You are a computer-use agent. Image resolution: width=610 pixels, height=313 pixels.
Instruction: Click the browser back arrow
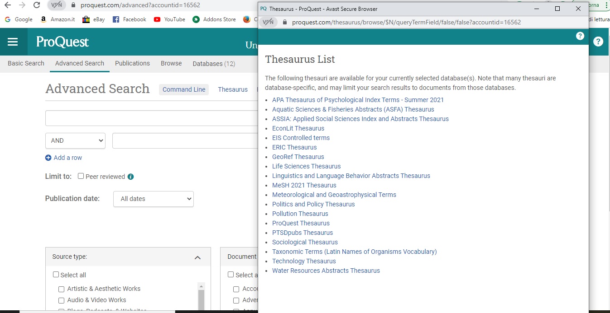point(8,5)
